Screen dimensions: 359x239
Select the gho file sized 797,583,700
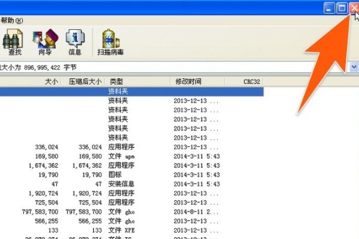132,212
